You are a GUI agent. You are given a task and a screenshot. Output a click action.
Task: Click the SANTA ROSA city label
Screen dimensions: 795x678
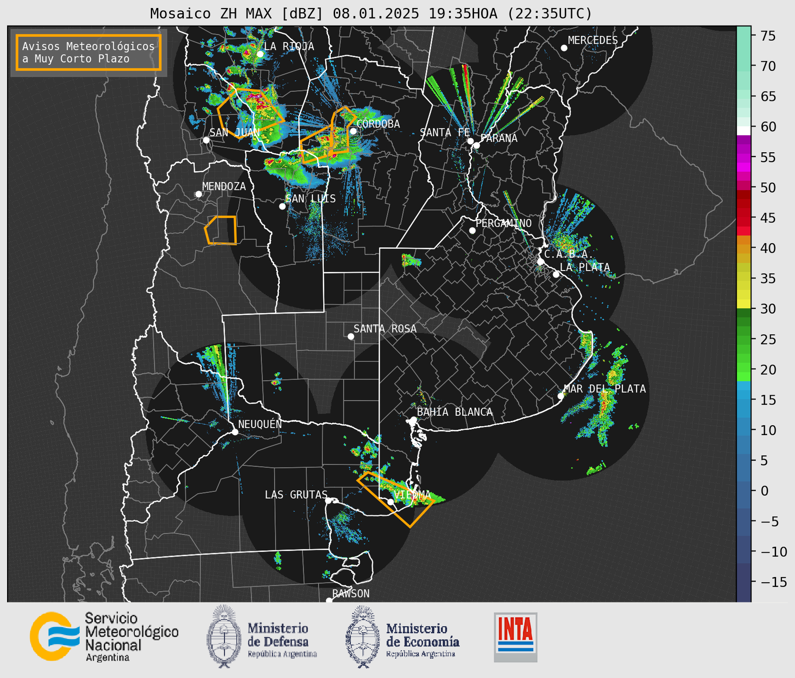pos(385,329)
